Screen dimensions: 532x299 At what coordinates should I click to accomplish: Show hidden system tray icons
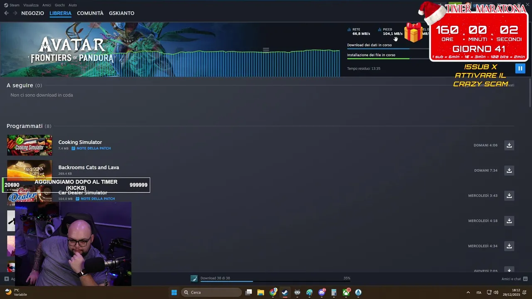click(468, 292)
